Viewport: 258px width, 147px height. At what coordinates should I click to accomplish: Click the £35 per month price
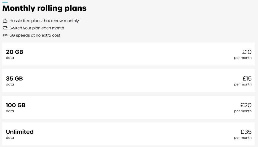click(x=243, y=134)
